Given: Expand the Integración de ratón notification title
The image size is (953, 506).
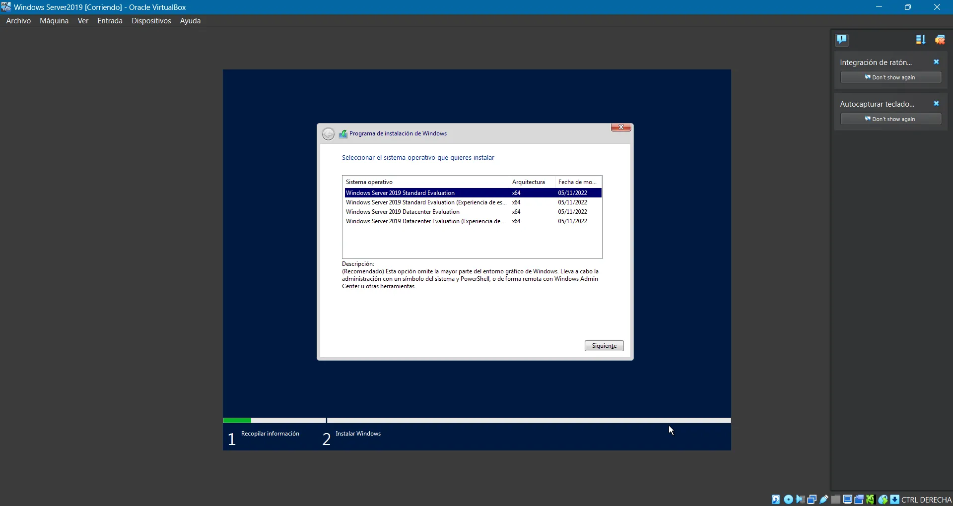Looking at the screenshot, I should point(876,63).
